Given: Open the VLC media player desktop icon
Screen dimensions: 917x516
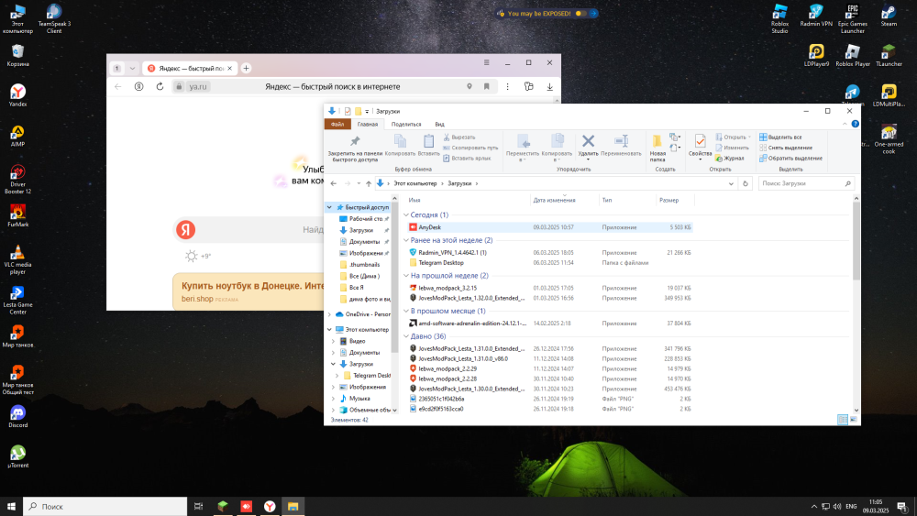Looking at the screenshot, I should coord(17,260).
